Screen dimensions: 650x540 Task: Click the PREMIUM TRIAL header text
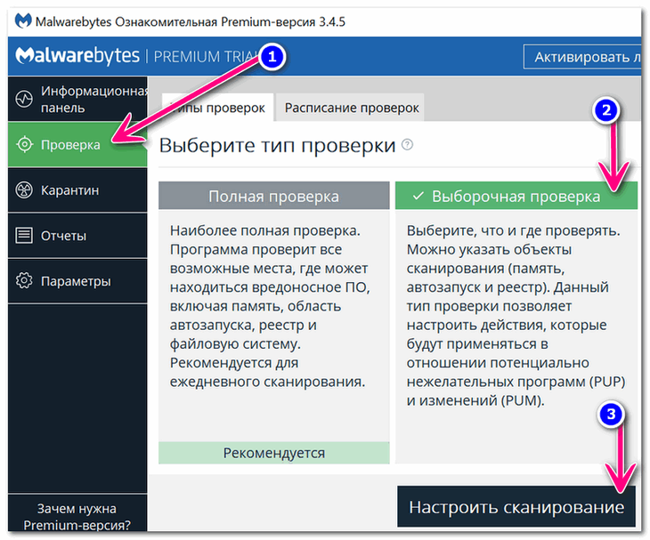pos(206,56)
